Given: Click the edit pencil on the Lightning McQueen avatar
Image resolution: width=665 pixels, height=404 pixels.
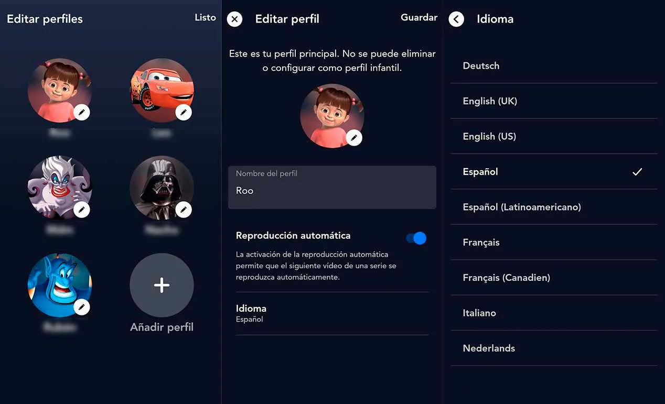Looking at the screenshot, I should click(x=184, y=112).
